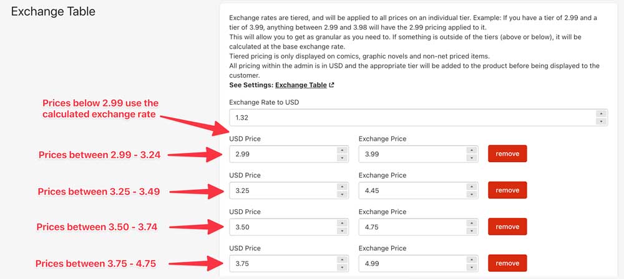The image size is (624, 279).
Task: Remove the 3.75 price tier
Action: pyautogui.click(x=507, y=263)
